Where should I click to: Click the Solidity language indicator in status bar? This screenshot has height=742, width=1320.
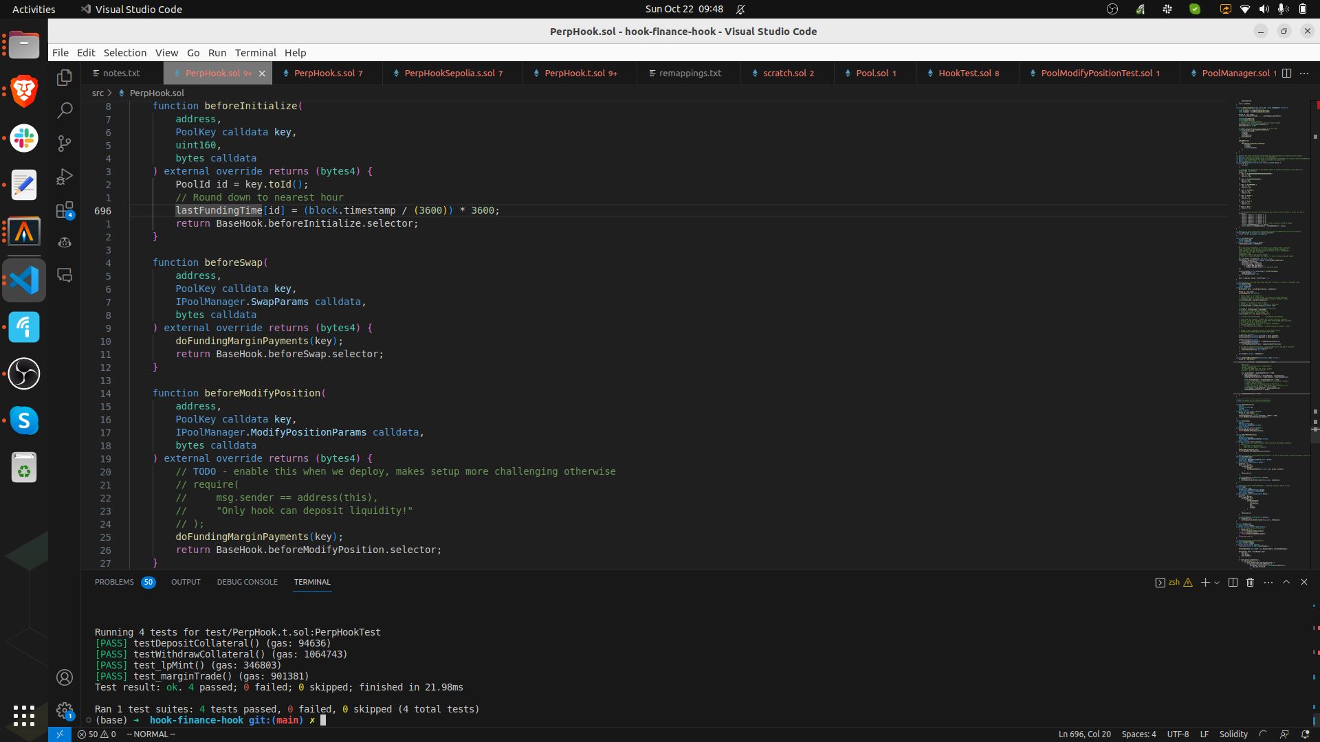click(x=1234, y=734)
